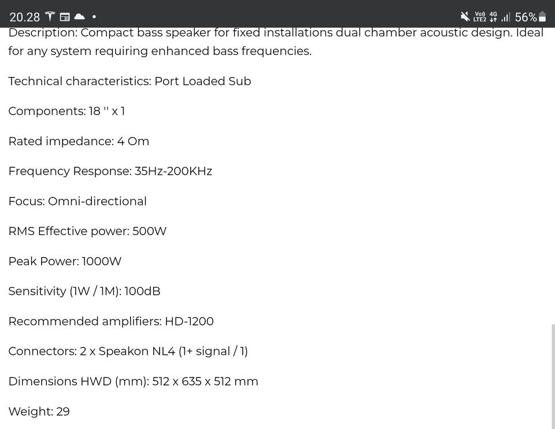This screenshot has width=555, height=429.
Task: Click the Connectors Speakon NL4 line
Action: pos(128,351)
